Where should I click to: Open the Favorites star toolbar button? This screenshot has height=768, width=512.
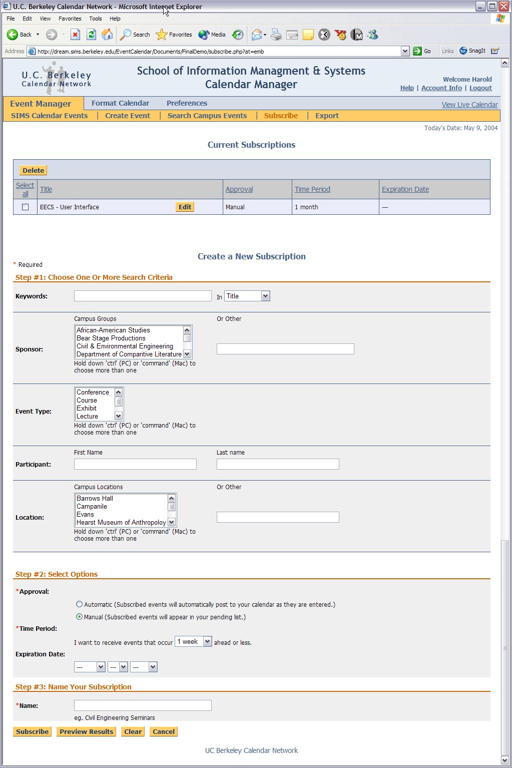pyautogui.click(x=174, y=35)
